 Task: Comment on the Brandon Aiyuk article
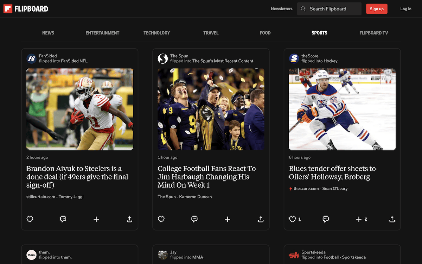tap(63, 219)
